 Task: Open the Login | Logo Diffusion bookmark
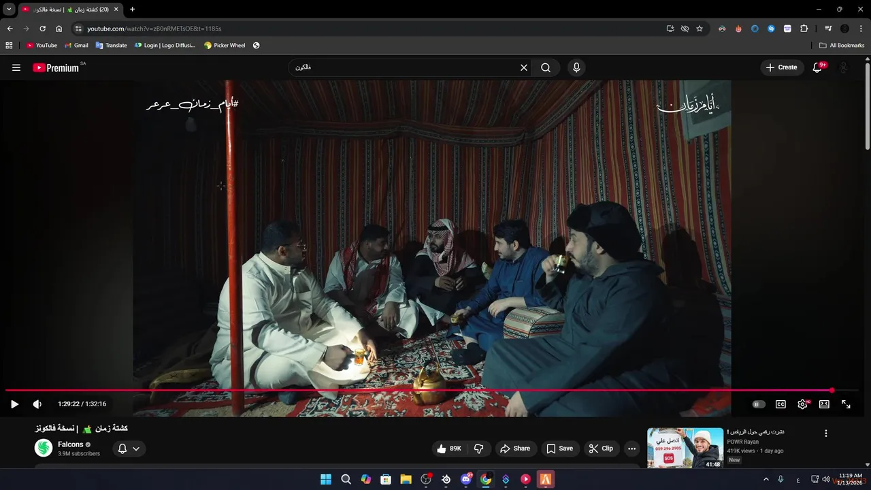[x=165, y=46]
